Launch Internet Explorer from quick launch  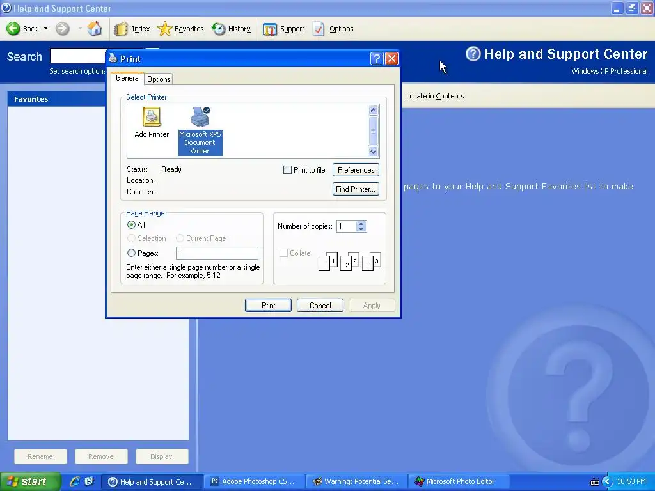(75, 481)
